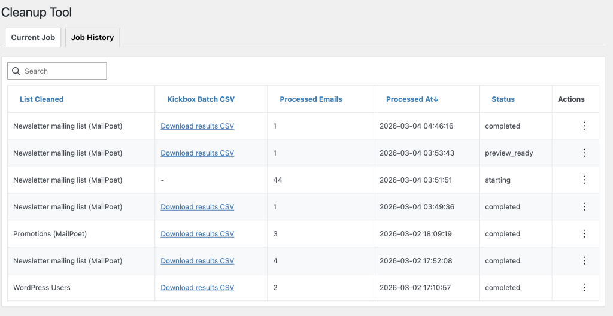Download results CSV for preview_ready job
The image size is (613, 316).
[x=197, y=153]
